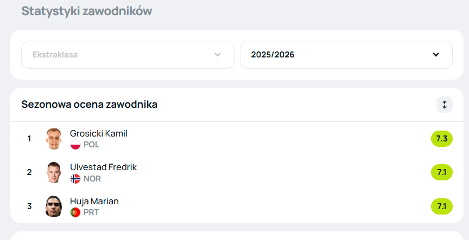Open the Ekstraklasa league dropdown
This screenshot has width=469, height=240.
click(x=128, y=55)
